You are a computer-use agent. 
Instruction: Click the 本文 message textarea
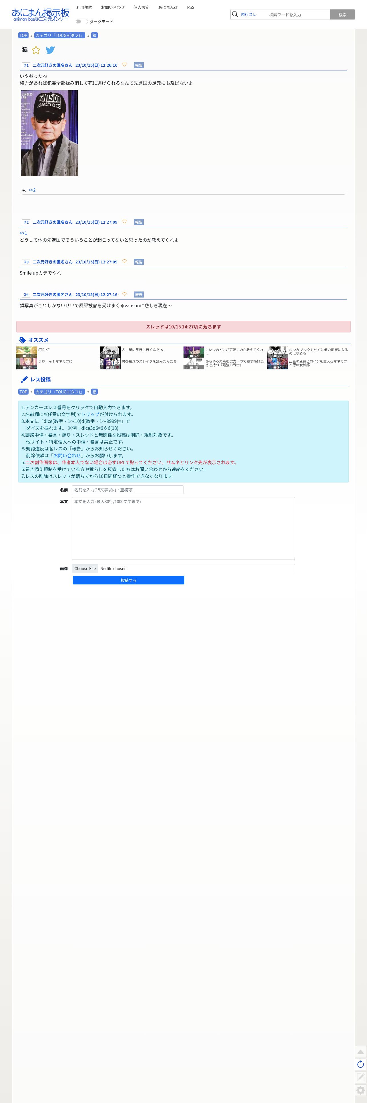click(x=183, y=528)
